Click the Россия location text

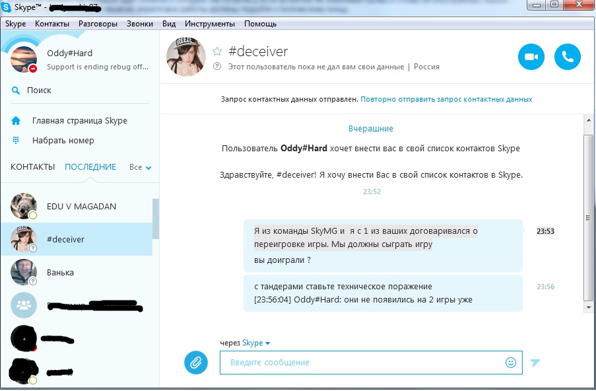pos(426,67)
